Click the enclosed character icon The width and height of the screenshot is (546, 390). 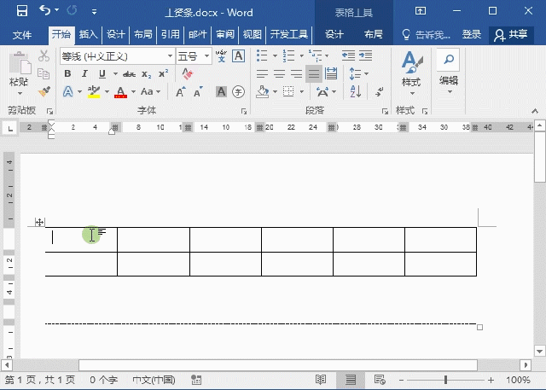coord(239,92)
